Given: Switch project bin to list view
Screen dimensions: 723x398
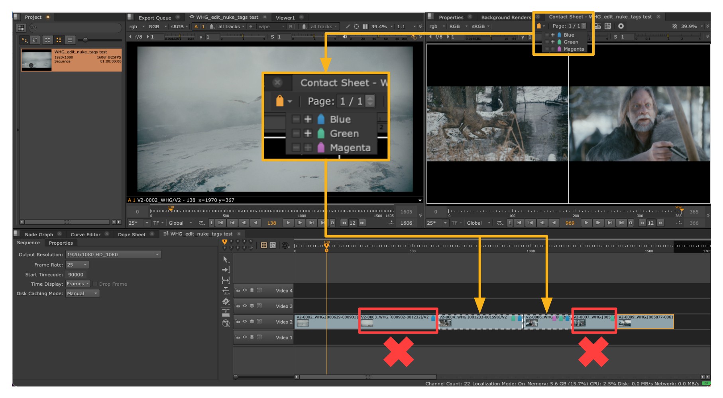Looking at the screenshot, I should pyautogui.click(x=70, y=40).
